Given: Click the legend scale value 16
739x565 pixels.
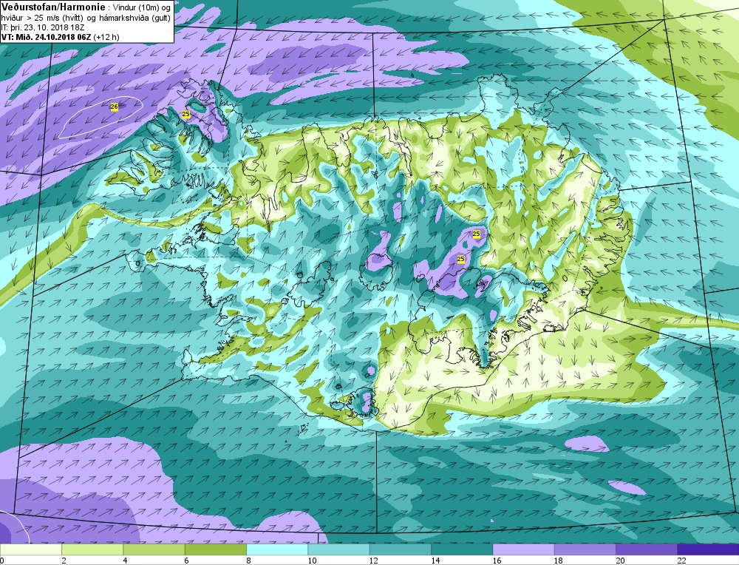Looking at the screenshot, I should coord(497,561).
